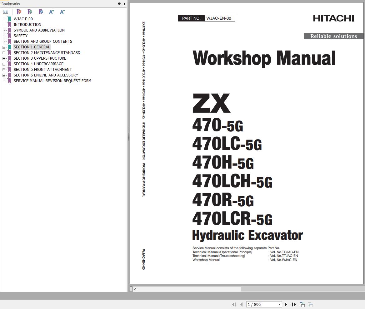Expand SECTION 6 ENGINE AND ACCESSORY node
This screenshot has height=309, width=365.
(x=4, y=75)
